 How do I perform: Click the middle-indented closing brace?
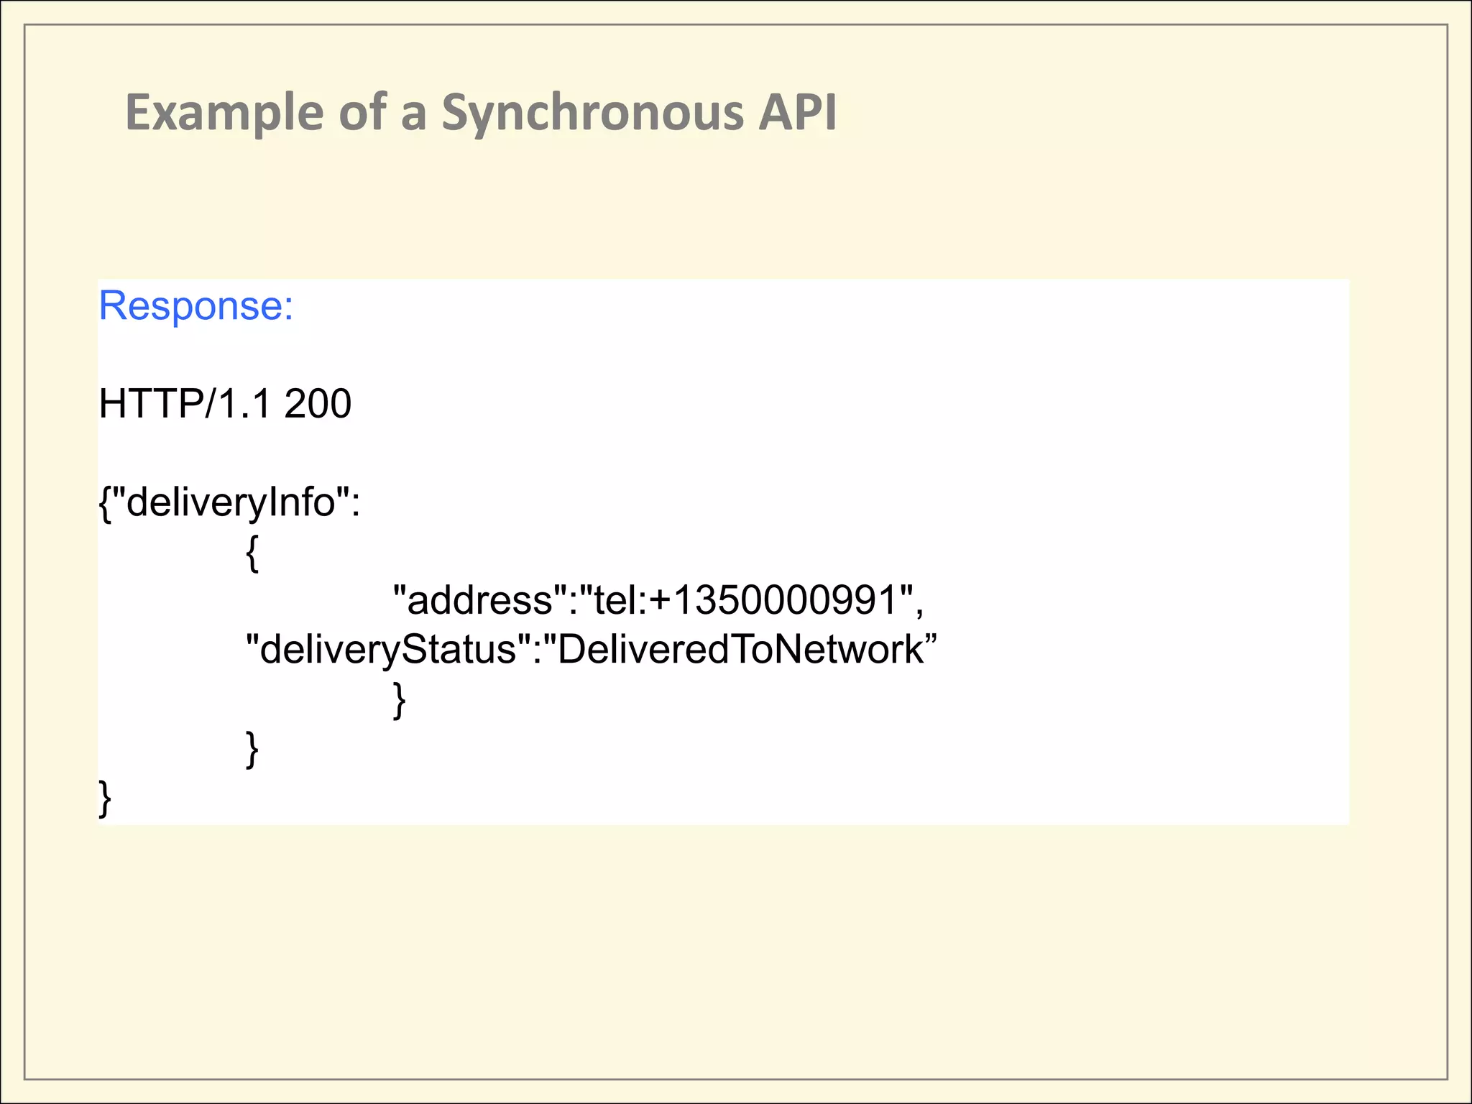click(x=252, y=749)
